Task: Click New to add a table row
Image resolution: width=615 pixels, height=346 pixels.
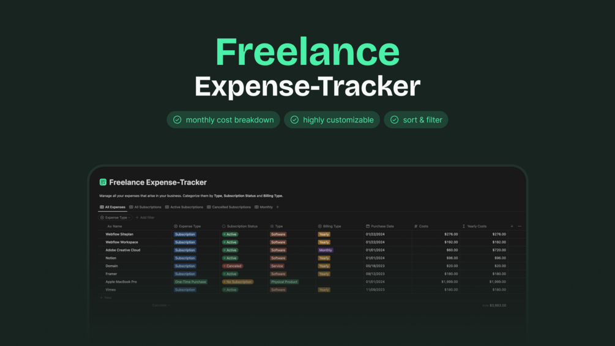Action: [x=105, y=298]
